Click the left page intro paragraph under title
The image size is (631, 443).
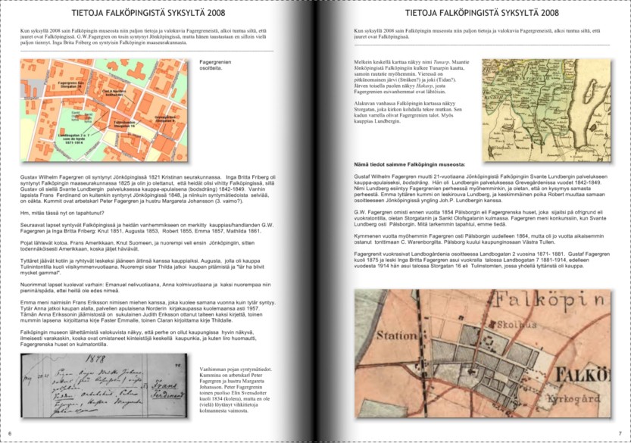click(144, 36)
